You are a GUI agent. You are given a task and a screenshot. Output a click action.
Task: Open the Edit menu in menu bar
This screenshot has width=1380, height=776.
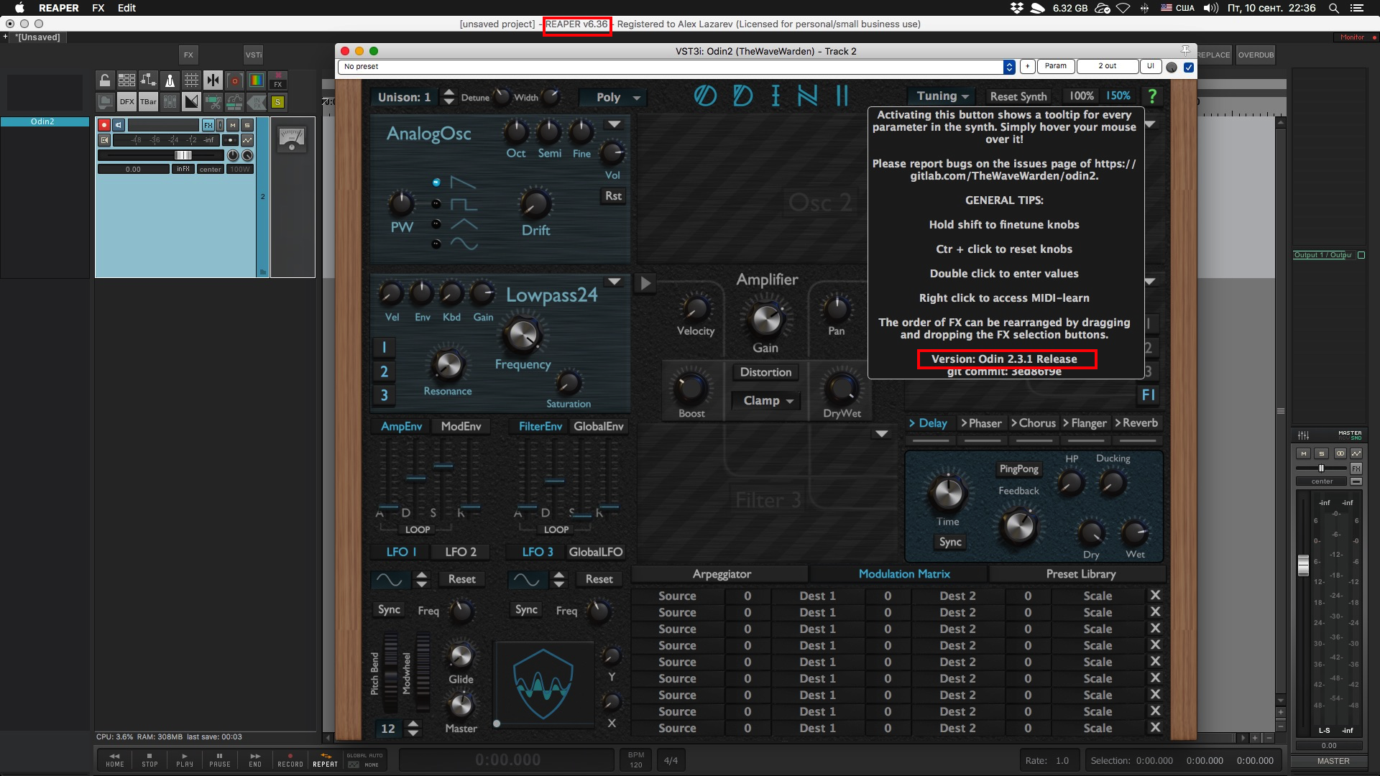[126, 8]
